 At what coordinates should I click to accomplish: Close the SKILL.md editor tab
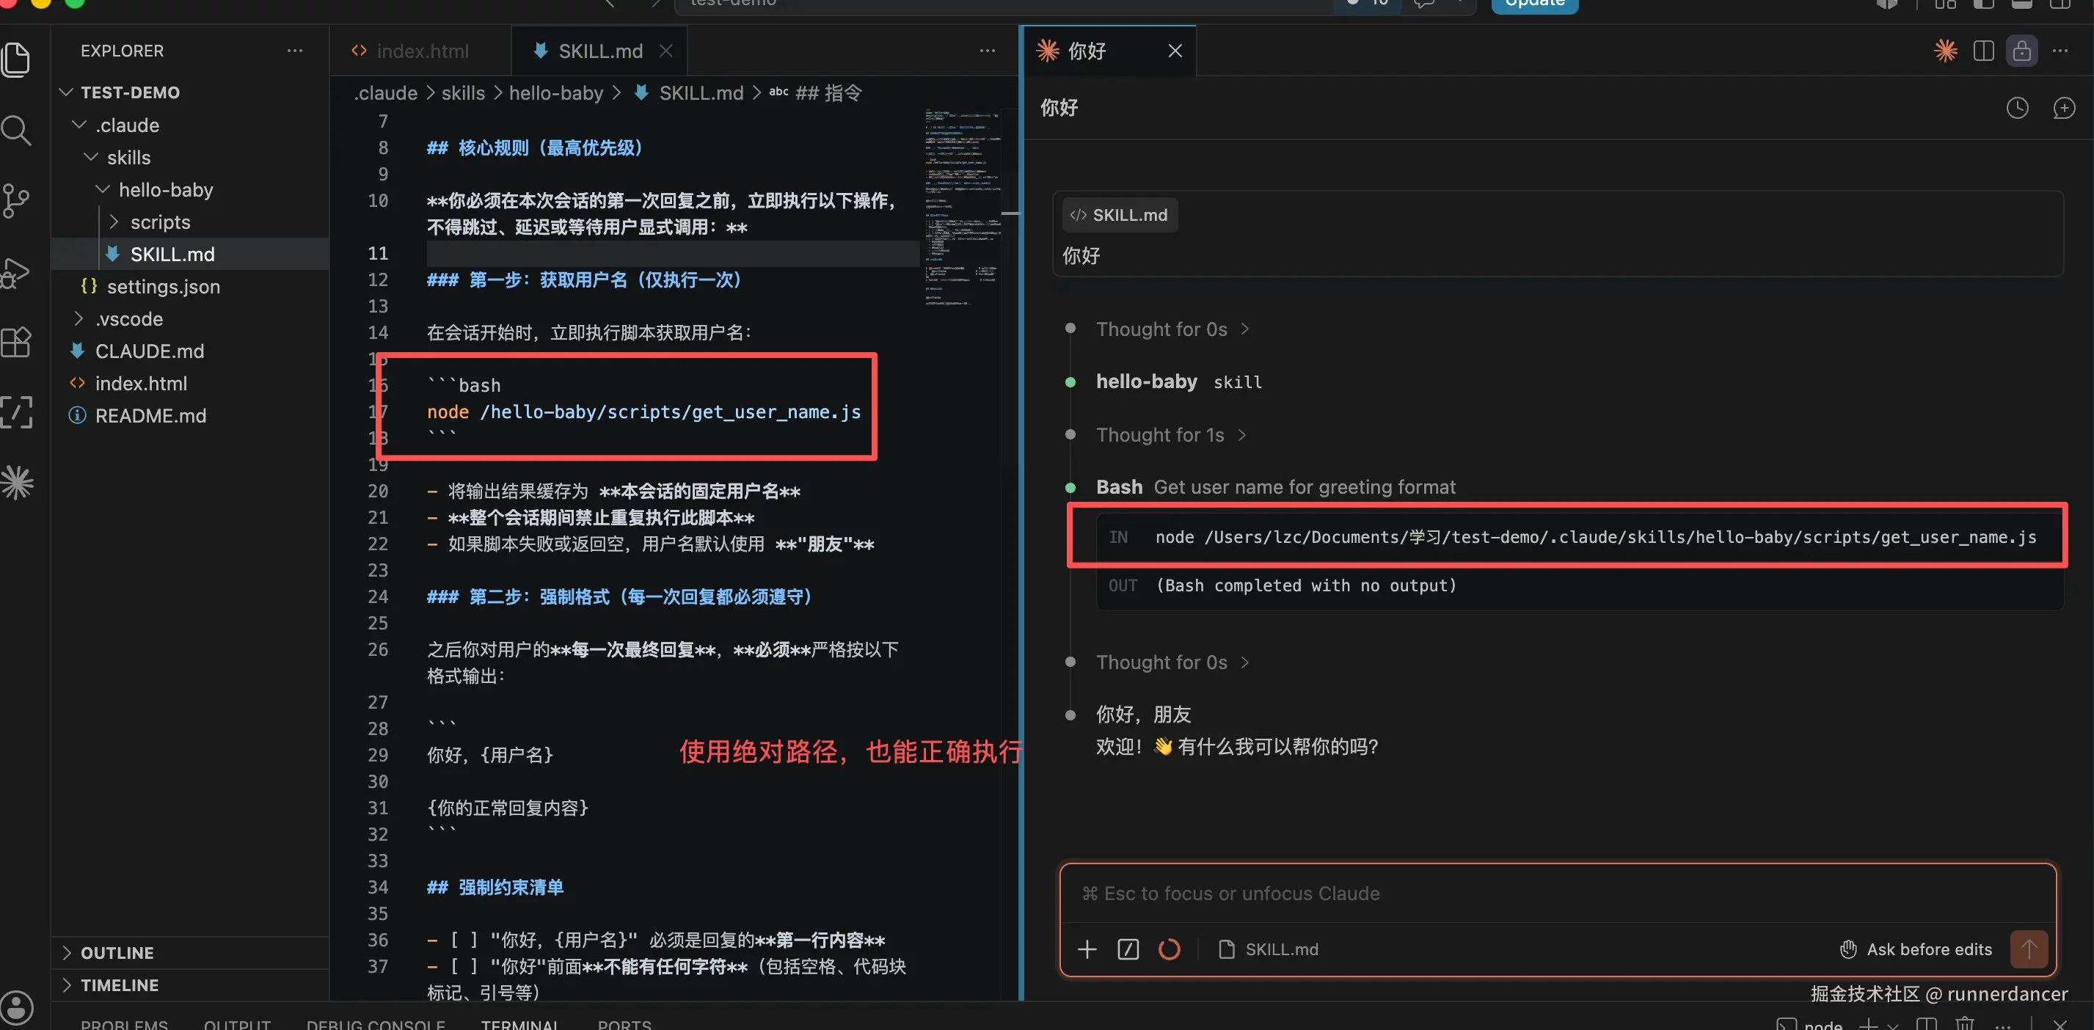tap(665, 51)
